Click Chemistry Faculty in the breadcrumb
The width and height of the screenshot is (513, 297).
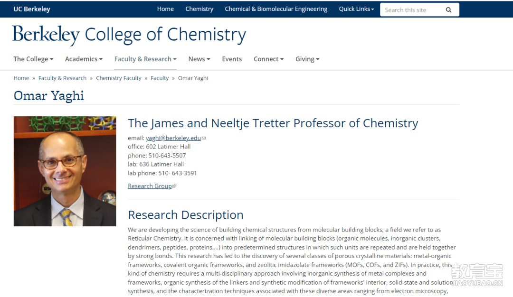coord(118,78)
